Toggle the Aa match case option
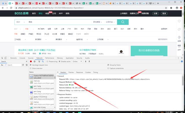Viewport: 185px width, 113px height. pyautogui.click(x=2, y=65)
